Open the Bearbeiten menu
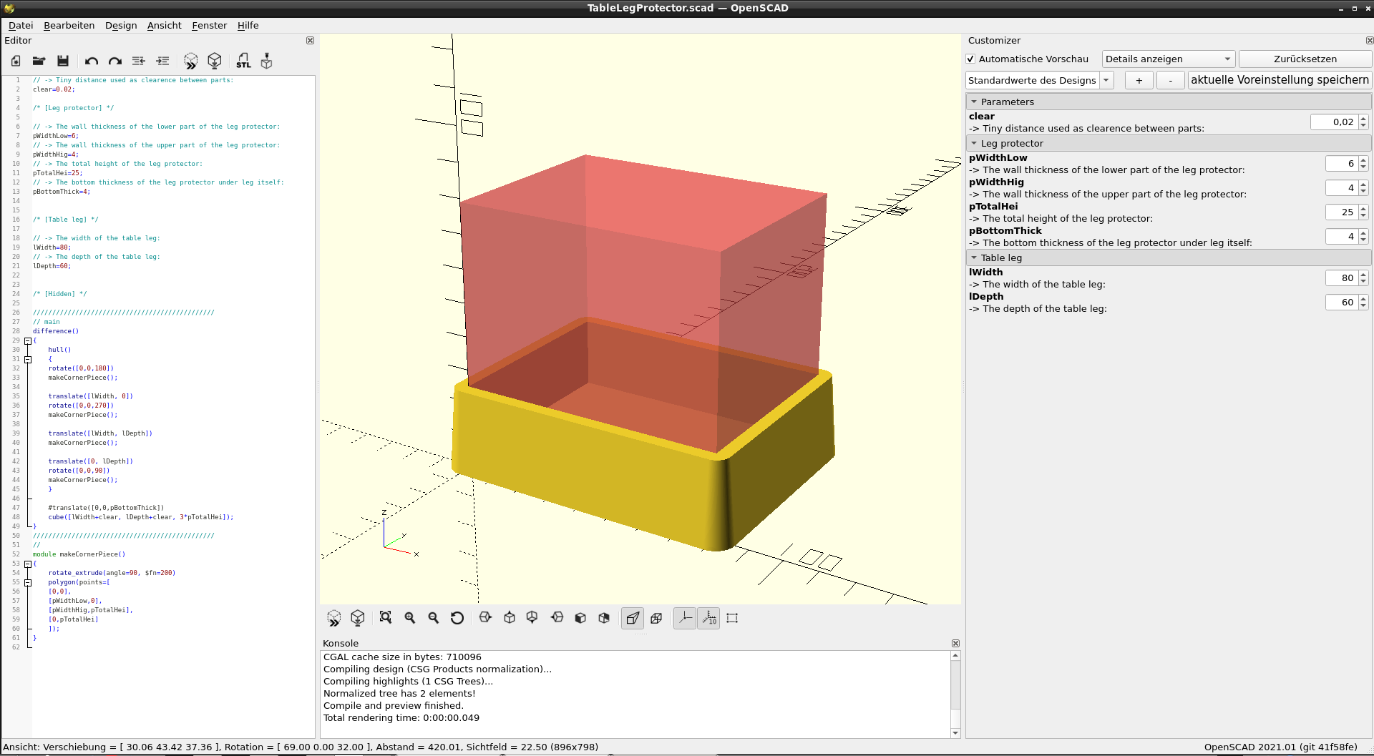The image size is (1374, 756). pyautogui.click(x=69, y=26)
